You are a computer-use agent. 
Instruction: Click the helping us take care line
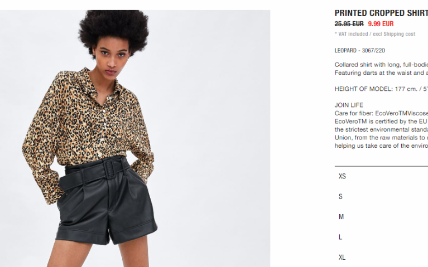click(381, 145)
